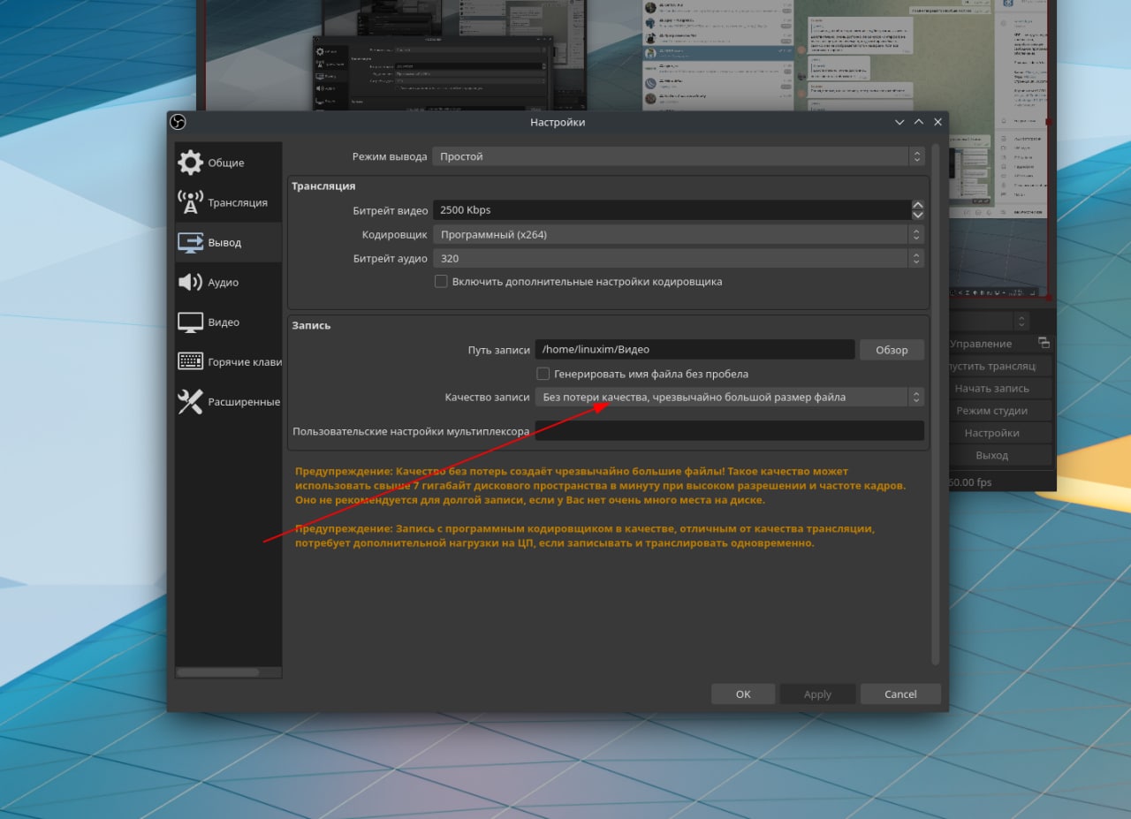
Task: Click the Битрейт видео value field
Action: pyautogui.click(x=672, y=210)
